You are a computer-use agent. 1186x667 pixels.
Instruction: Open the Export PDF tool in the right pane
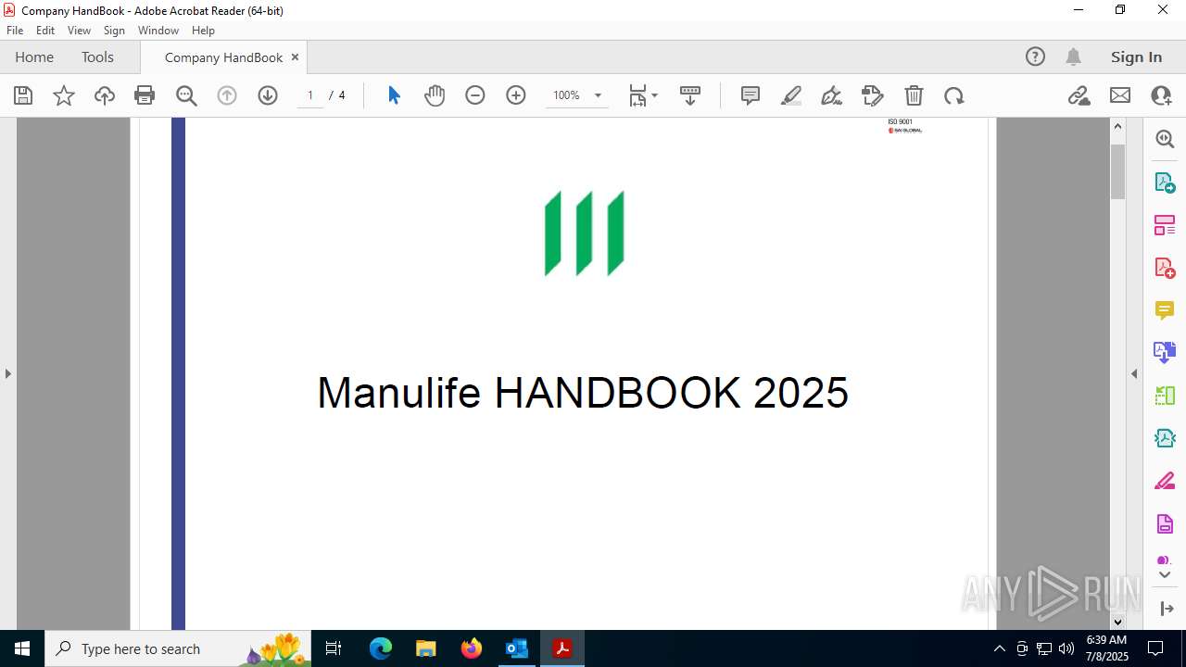(1165, 182)
